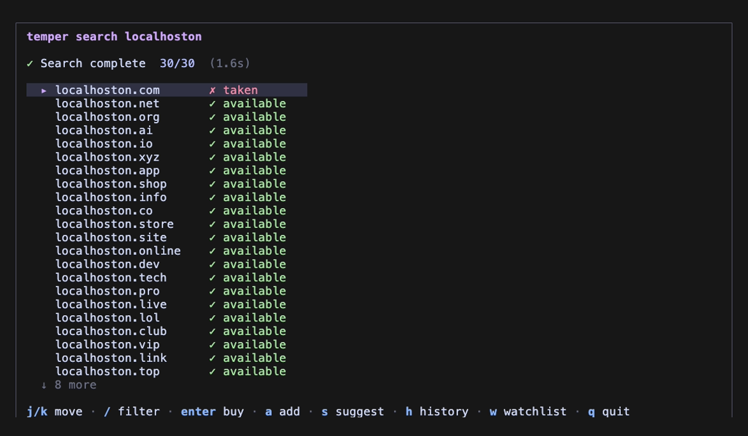Select the localhoston.lol domain
Image resolution: width=748 pixels, height=436 pixels.
click(107, 318)
